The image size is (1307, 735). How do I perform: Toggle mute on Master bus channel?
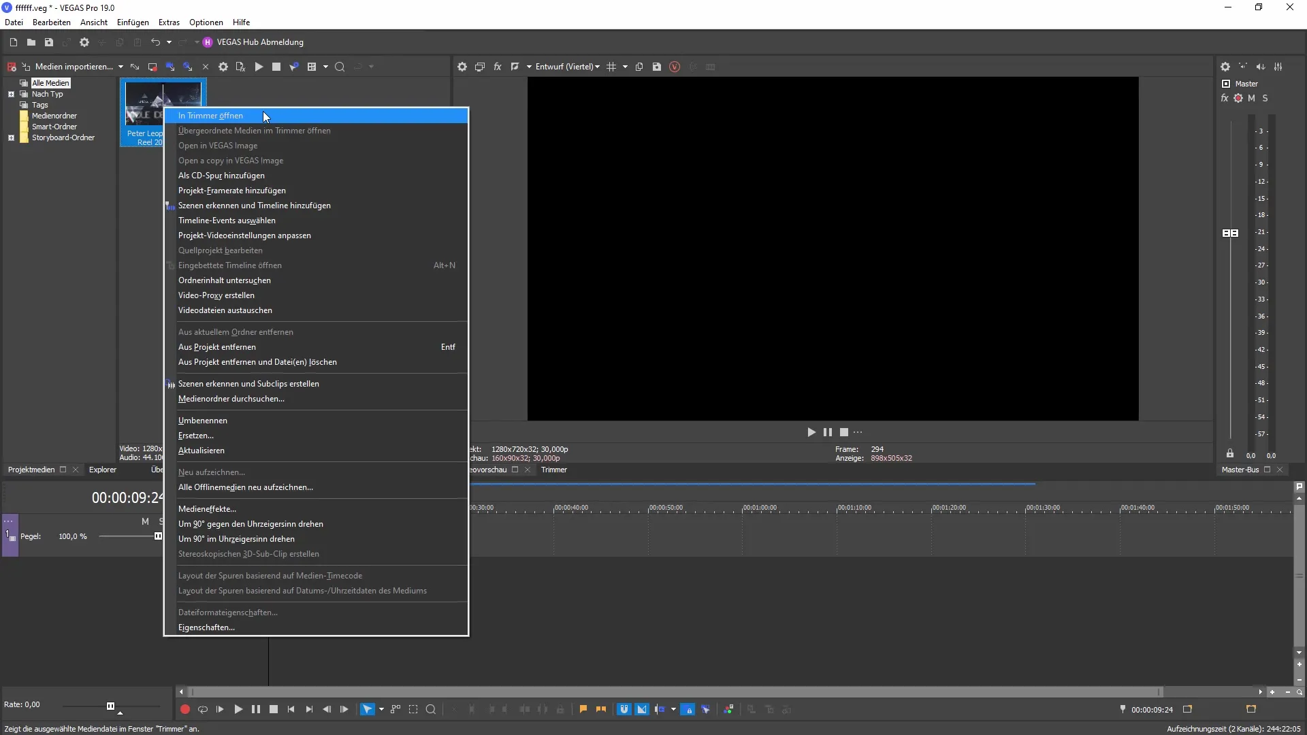tap(1253, 98)
